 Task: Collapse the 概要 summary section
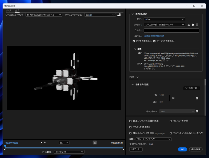tap(135, 49)
